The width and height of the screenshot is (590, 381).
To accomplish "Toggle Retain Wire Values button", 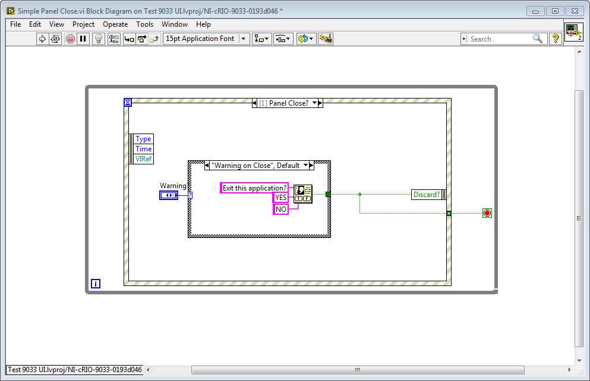I will coord(113,39).
